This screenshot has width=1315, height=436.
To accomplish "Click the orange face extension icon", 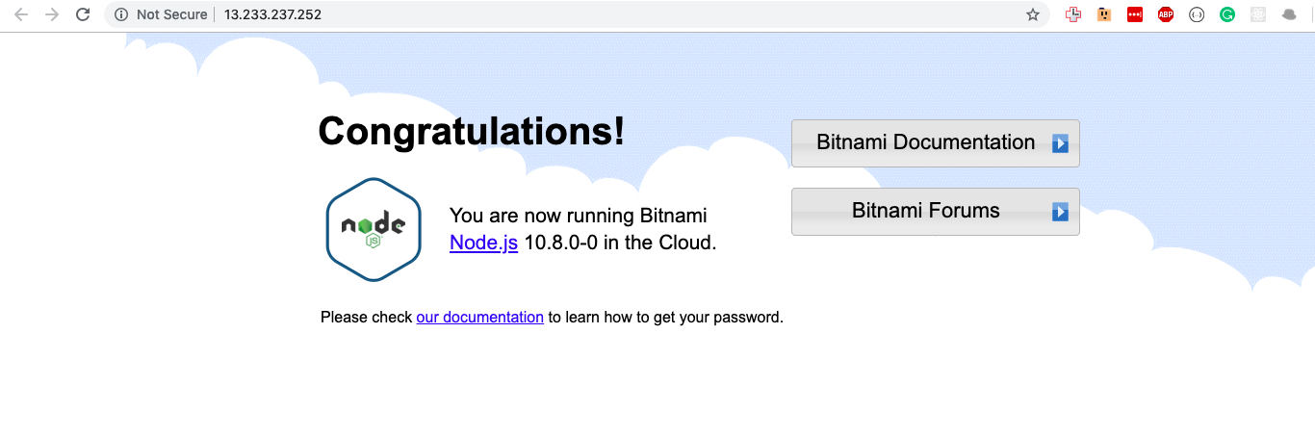I will (1104, 14).
